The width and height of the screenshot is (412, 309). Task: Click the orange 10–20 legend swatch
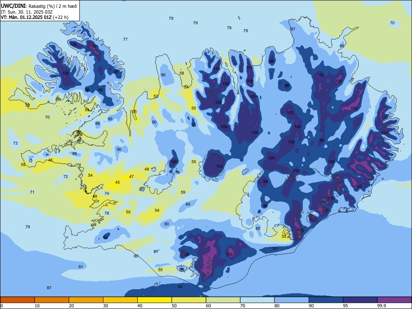[x=52, y=300]
